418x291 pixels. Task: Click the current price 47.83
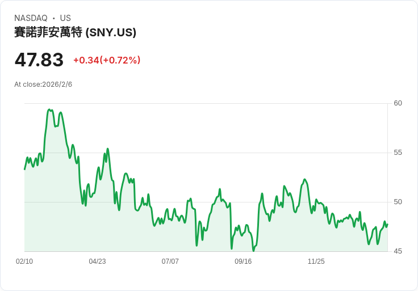pos(39,60)
